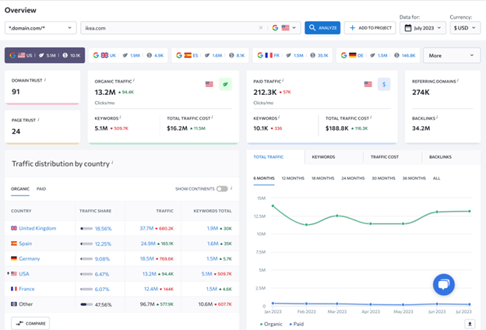Click the US flag in Paid Traffic card
This screenshot has height=330, width=486.
coord(368,84)
